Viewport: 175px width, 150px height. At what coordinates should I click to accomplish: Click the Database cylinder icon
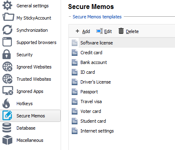click(7, 128)
